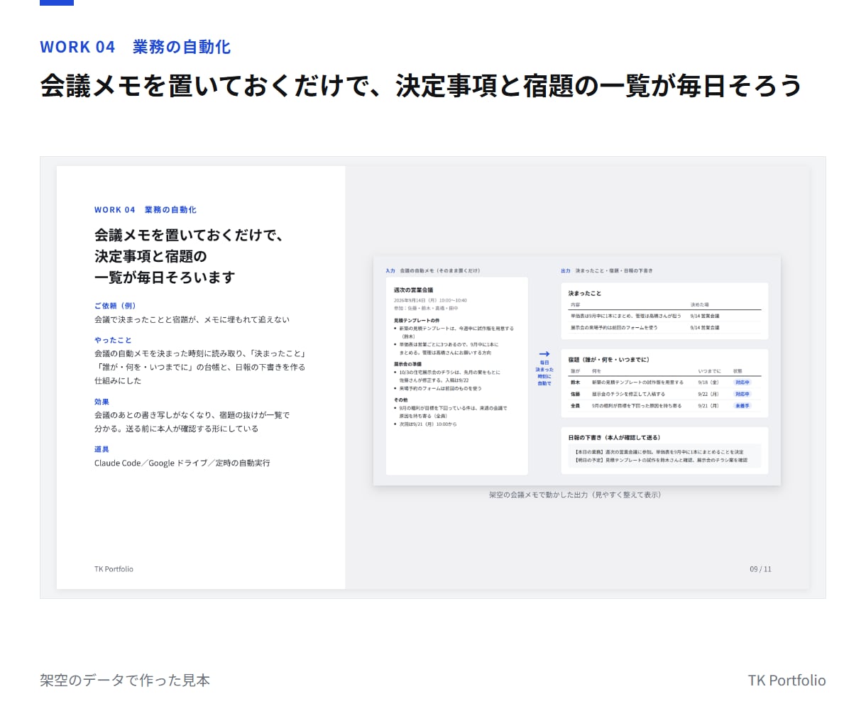866x721 pixels.
Task: Click the 入力 label above the memo card
Action: click(390, 270)
